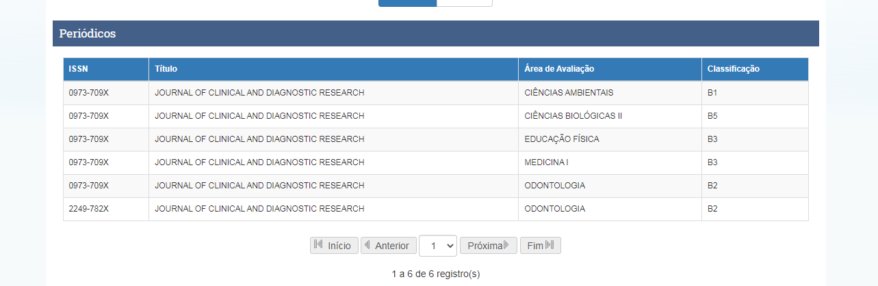Select the CIÊNCIAS AMBIENTAIS row
The height and width of the screenshot is (286, 878).
pyautogui.click(x=436, y=93)
